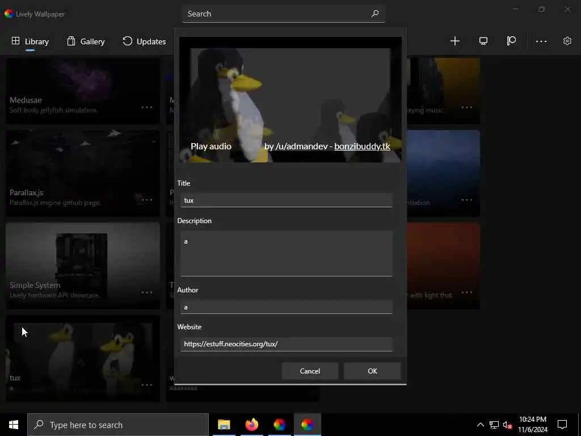Click the active Lively Wallpaper taskbar icon
This screenshot has width=581, height=436.
[307, 425]
